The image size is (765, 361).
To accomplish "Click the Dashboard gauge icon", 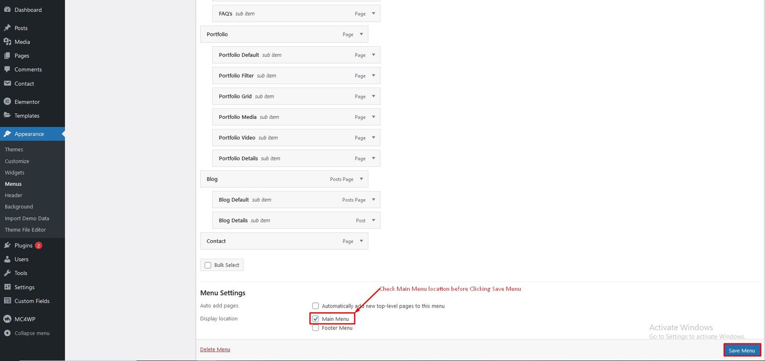I will pyautogui.click(x=7, y=10).
